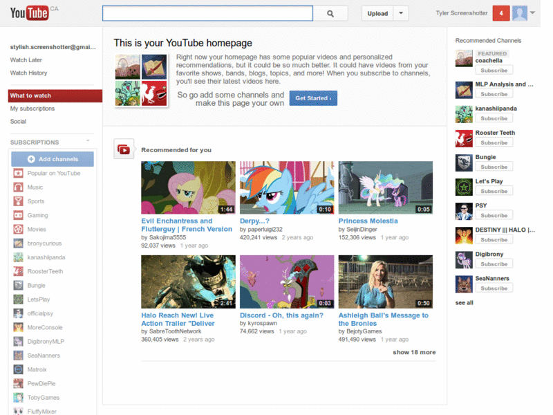Open Princess Molestia video title link
This screenshot has height=415, width=553.
click(368, 221)
